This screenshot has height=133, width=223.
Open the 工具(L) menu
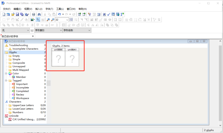[x=60, y=9]
